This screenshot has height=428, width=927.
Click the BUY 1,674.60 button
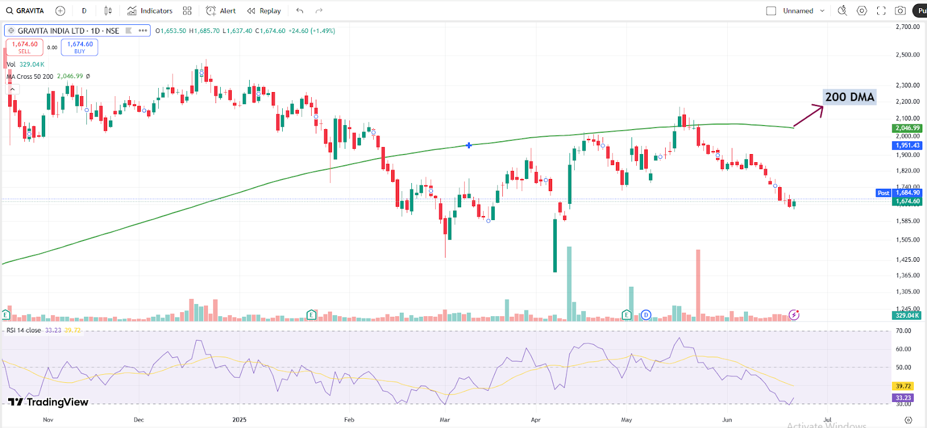pos(79,47)
